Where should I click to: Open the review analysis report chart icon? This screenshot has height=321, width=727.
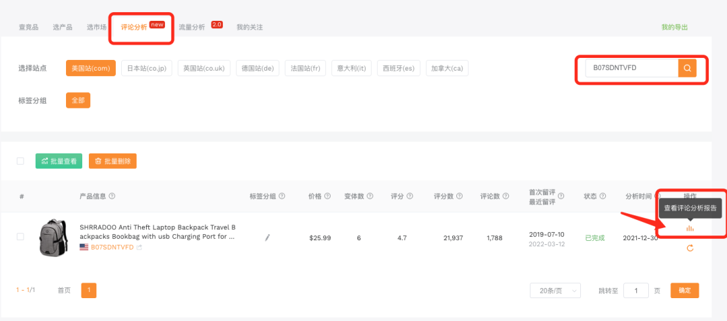[x=689, y=228]
